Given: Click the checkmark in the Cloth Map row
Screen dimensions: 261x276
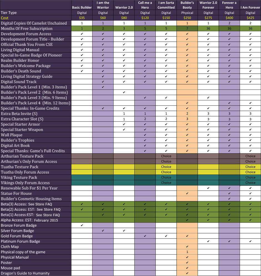Looking at the screenshot, I should click(187, 247).
